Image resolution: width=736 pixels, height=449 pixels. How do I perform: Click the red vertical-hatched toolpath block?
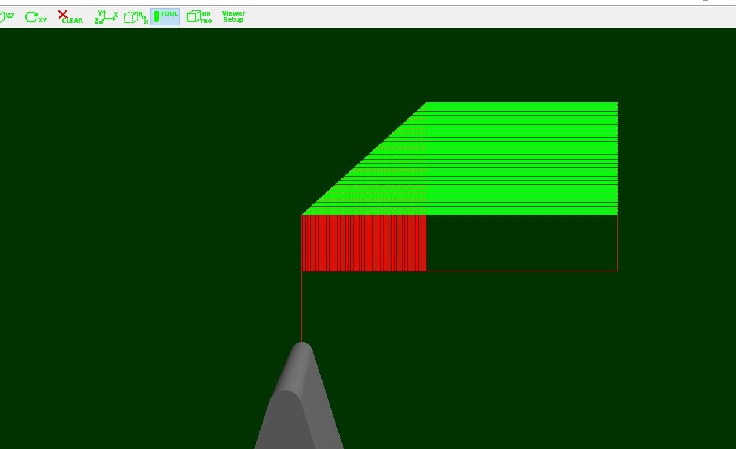click(x=364, y=243)
